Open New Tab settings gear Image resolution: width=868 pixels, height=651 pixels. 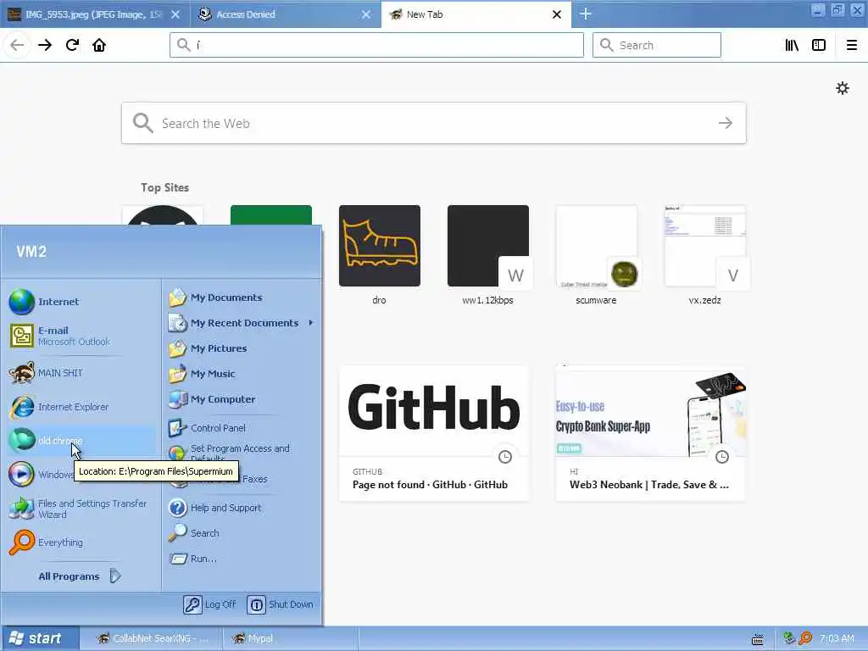(x=842, y=88)
